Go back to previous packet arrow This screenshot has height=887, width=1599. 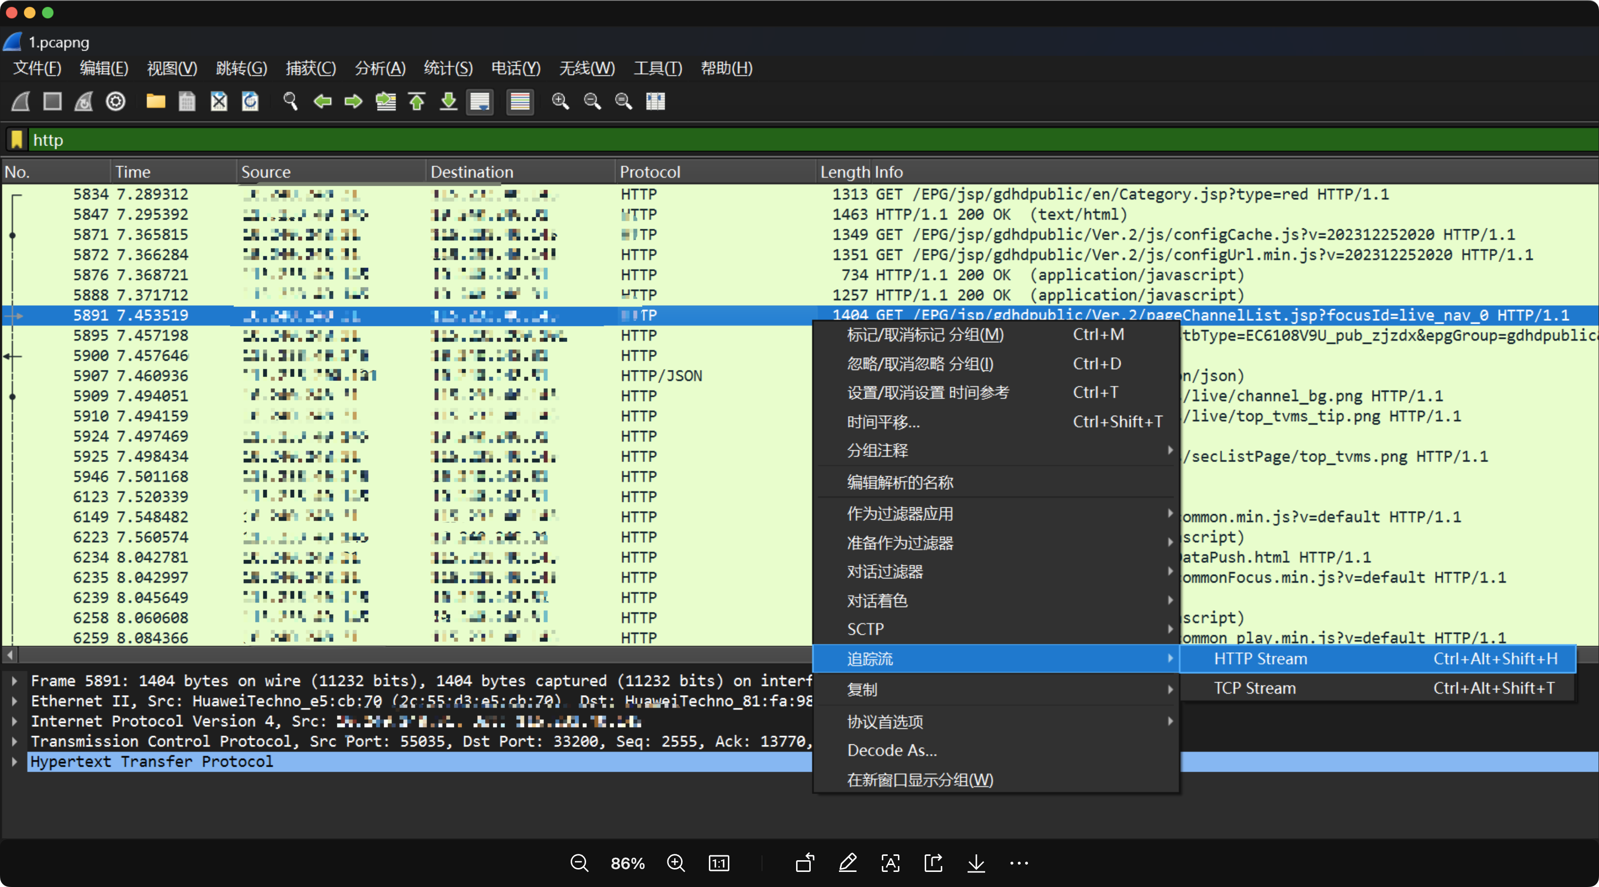(322, 101)
